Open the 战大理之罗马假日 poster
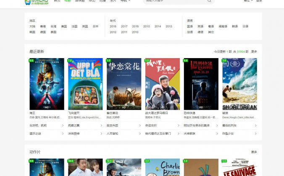This screenshot has width=284, height=176. click(x=163, y=84)
